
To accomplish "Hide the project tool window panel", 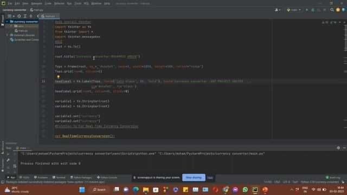I will coord(38,16).
